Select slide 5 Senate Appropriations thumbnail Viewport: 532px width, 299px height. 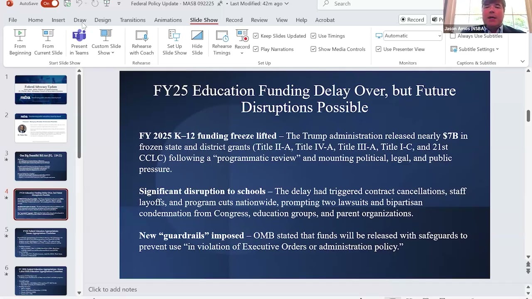coord(41,243)
